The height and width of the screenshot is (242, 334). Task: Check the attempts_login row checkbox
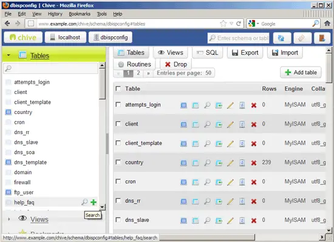click(x=118, y=104)
